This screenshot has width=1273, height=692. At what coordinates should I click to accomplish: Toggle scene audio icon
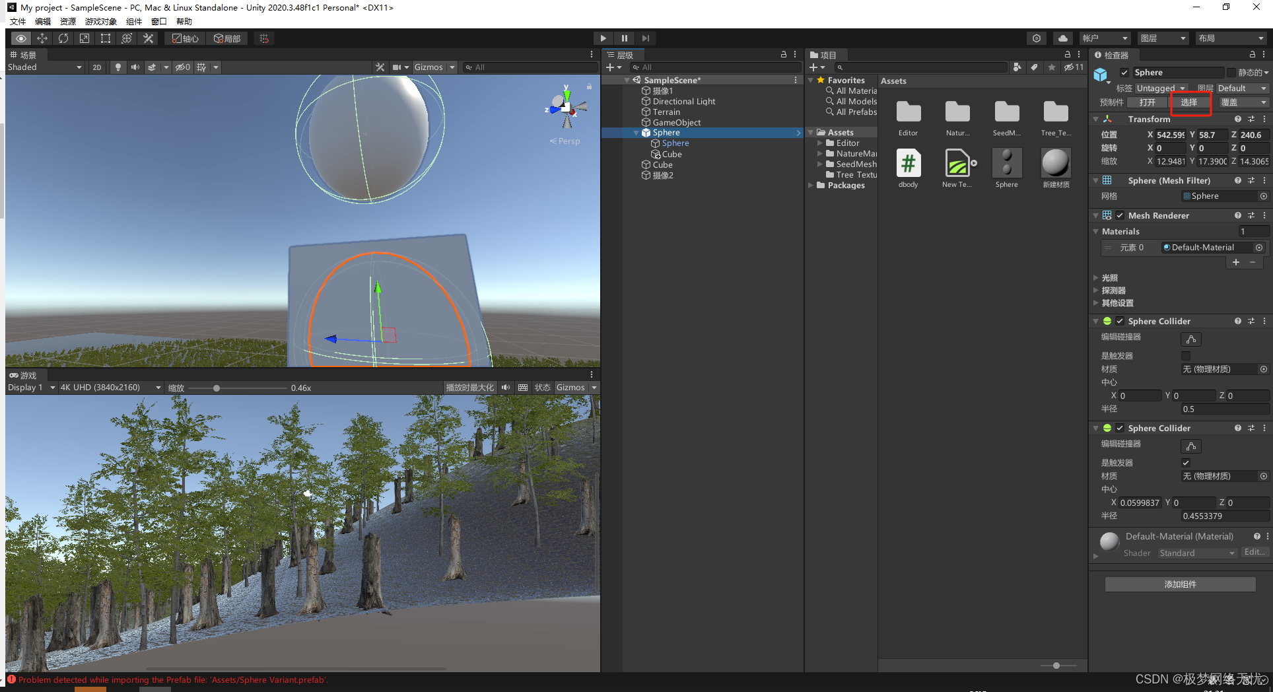135,67
